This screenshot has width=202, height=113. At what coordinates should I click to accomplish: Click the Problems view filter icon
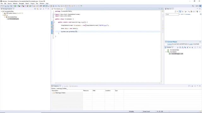(x=189, y=86)
